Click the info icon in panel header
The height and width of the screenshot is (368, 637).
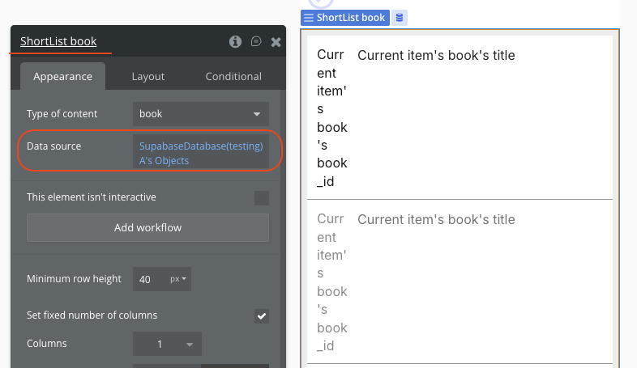coord(236,41)
